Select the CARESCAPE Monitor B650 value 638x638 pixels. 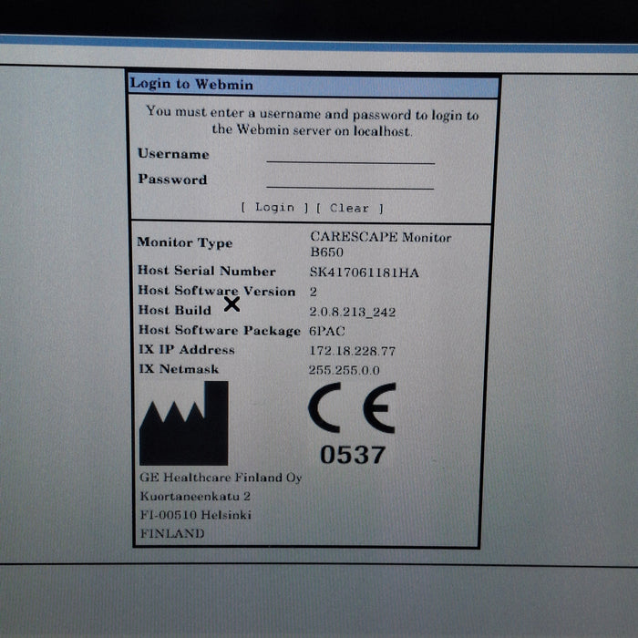pos(380,244)
